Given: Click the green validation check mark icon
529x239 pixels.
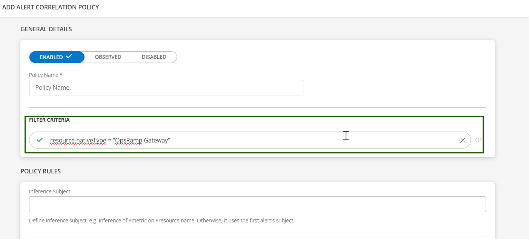Looking at the screenshot, I should point(40,140).
